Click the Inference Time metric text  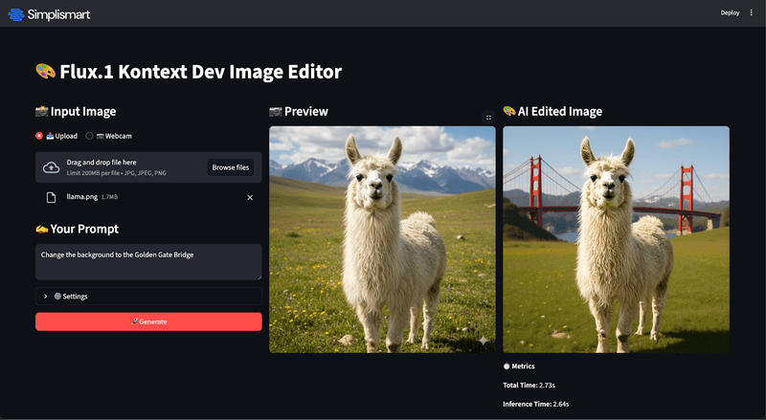point(536,404)
